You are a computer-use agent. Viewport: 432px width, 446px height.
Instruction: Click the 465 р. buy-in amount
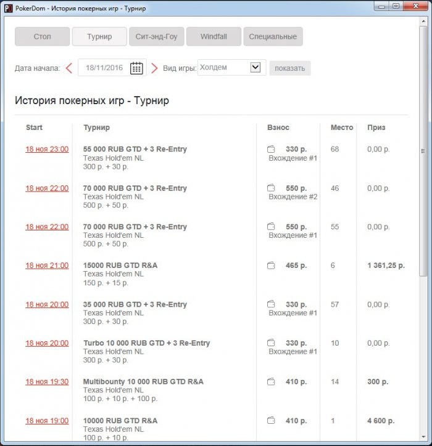click(x=296, y=266)
